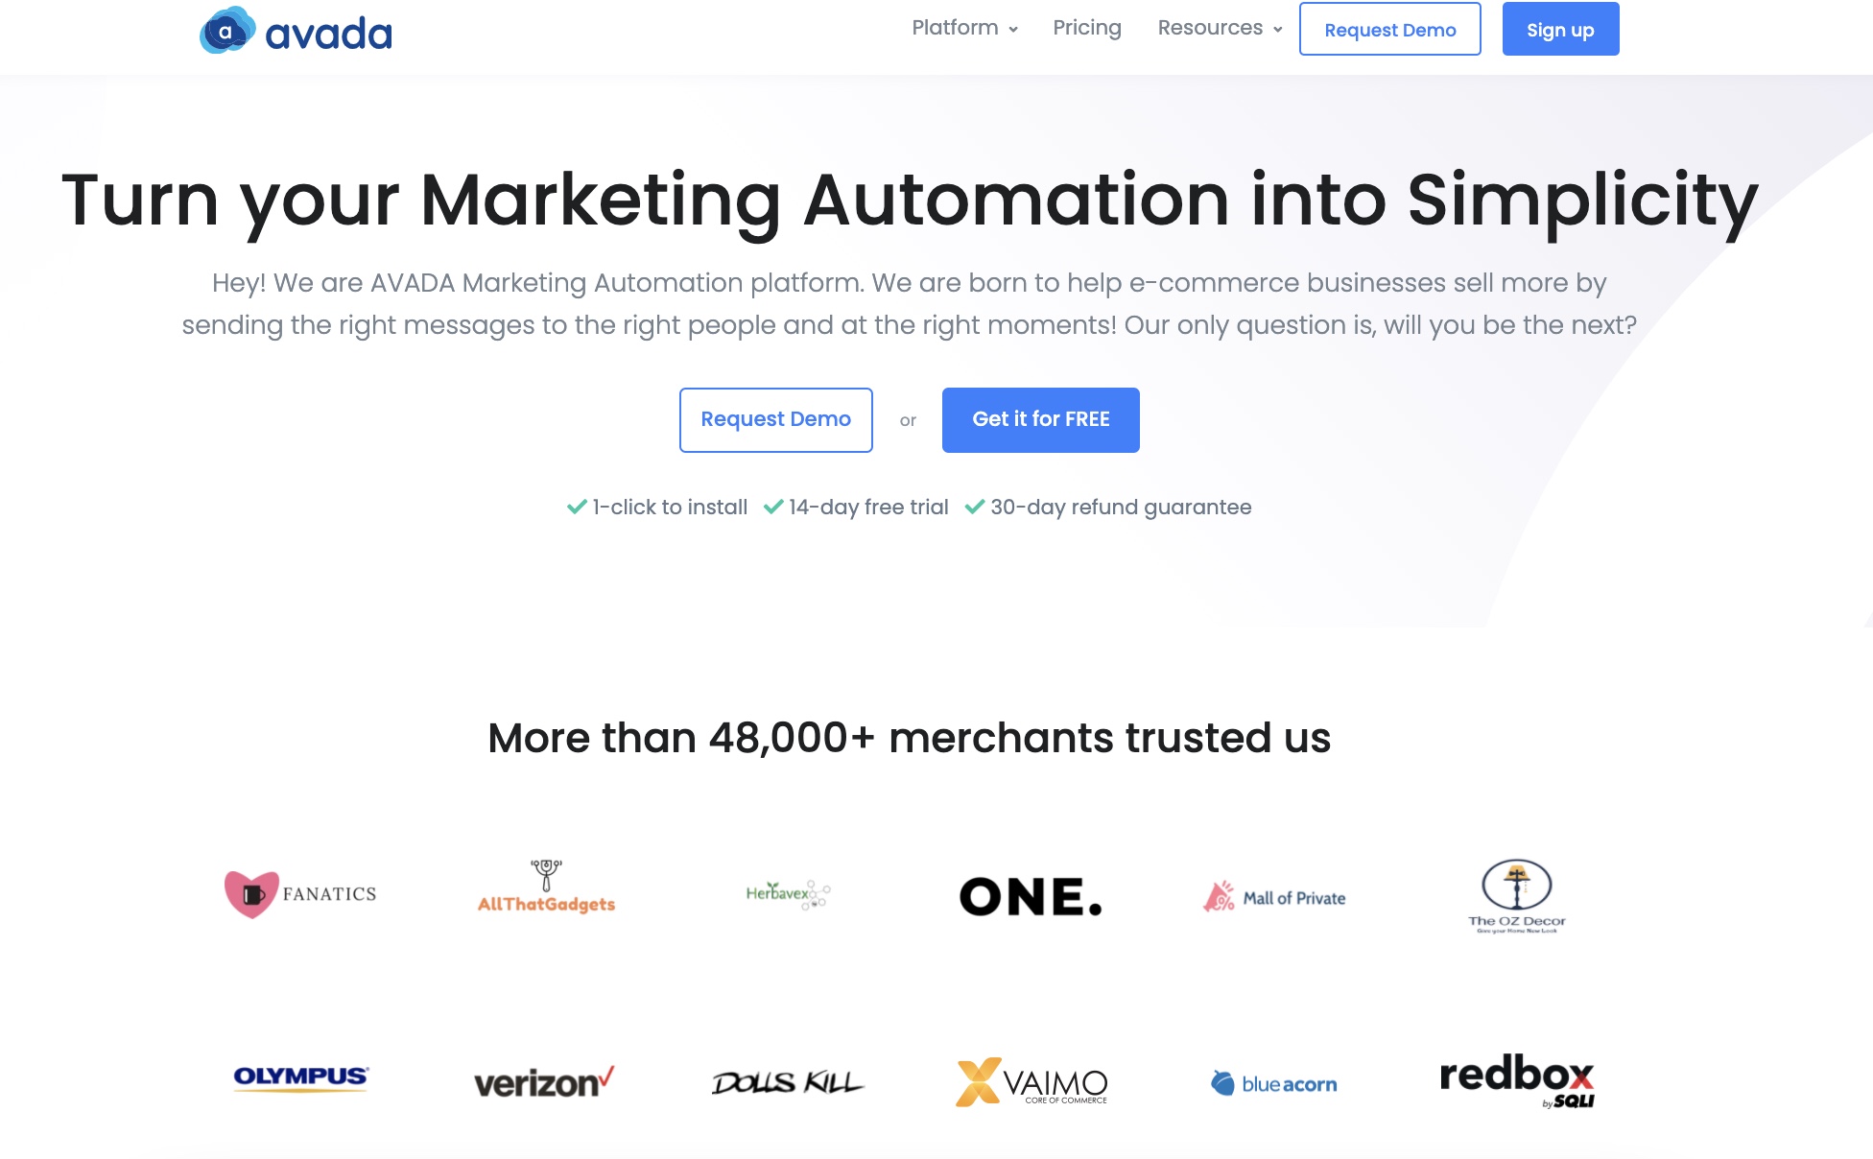Click the Sign up button top-right

click(x=1560, y=30)
